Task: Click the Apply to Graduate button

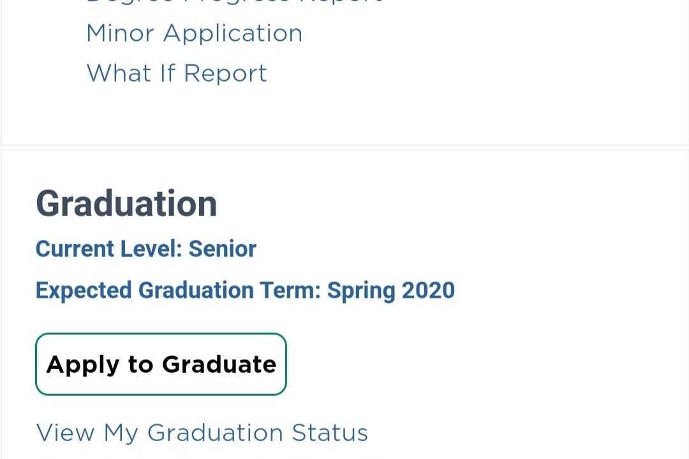Action: (161, 364)
